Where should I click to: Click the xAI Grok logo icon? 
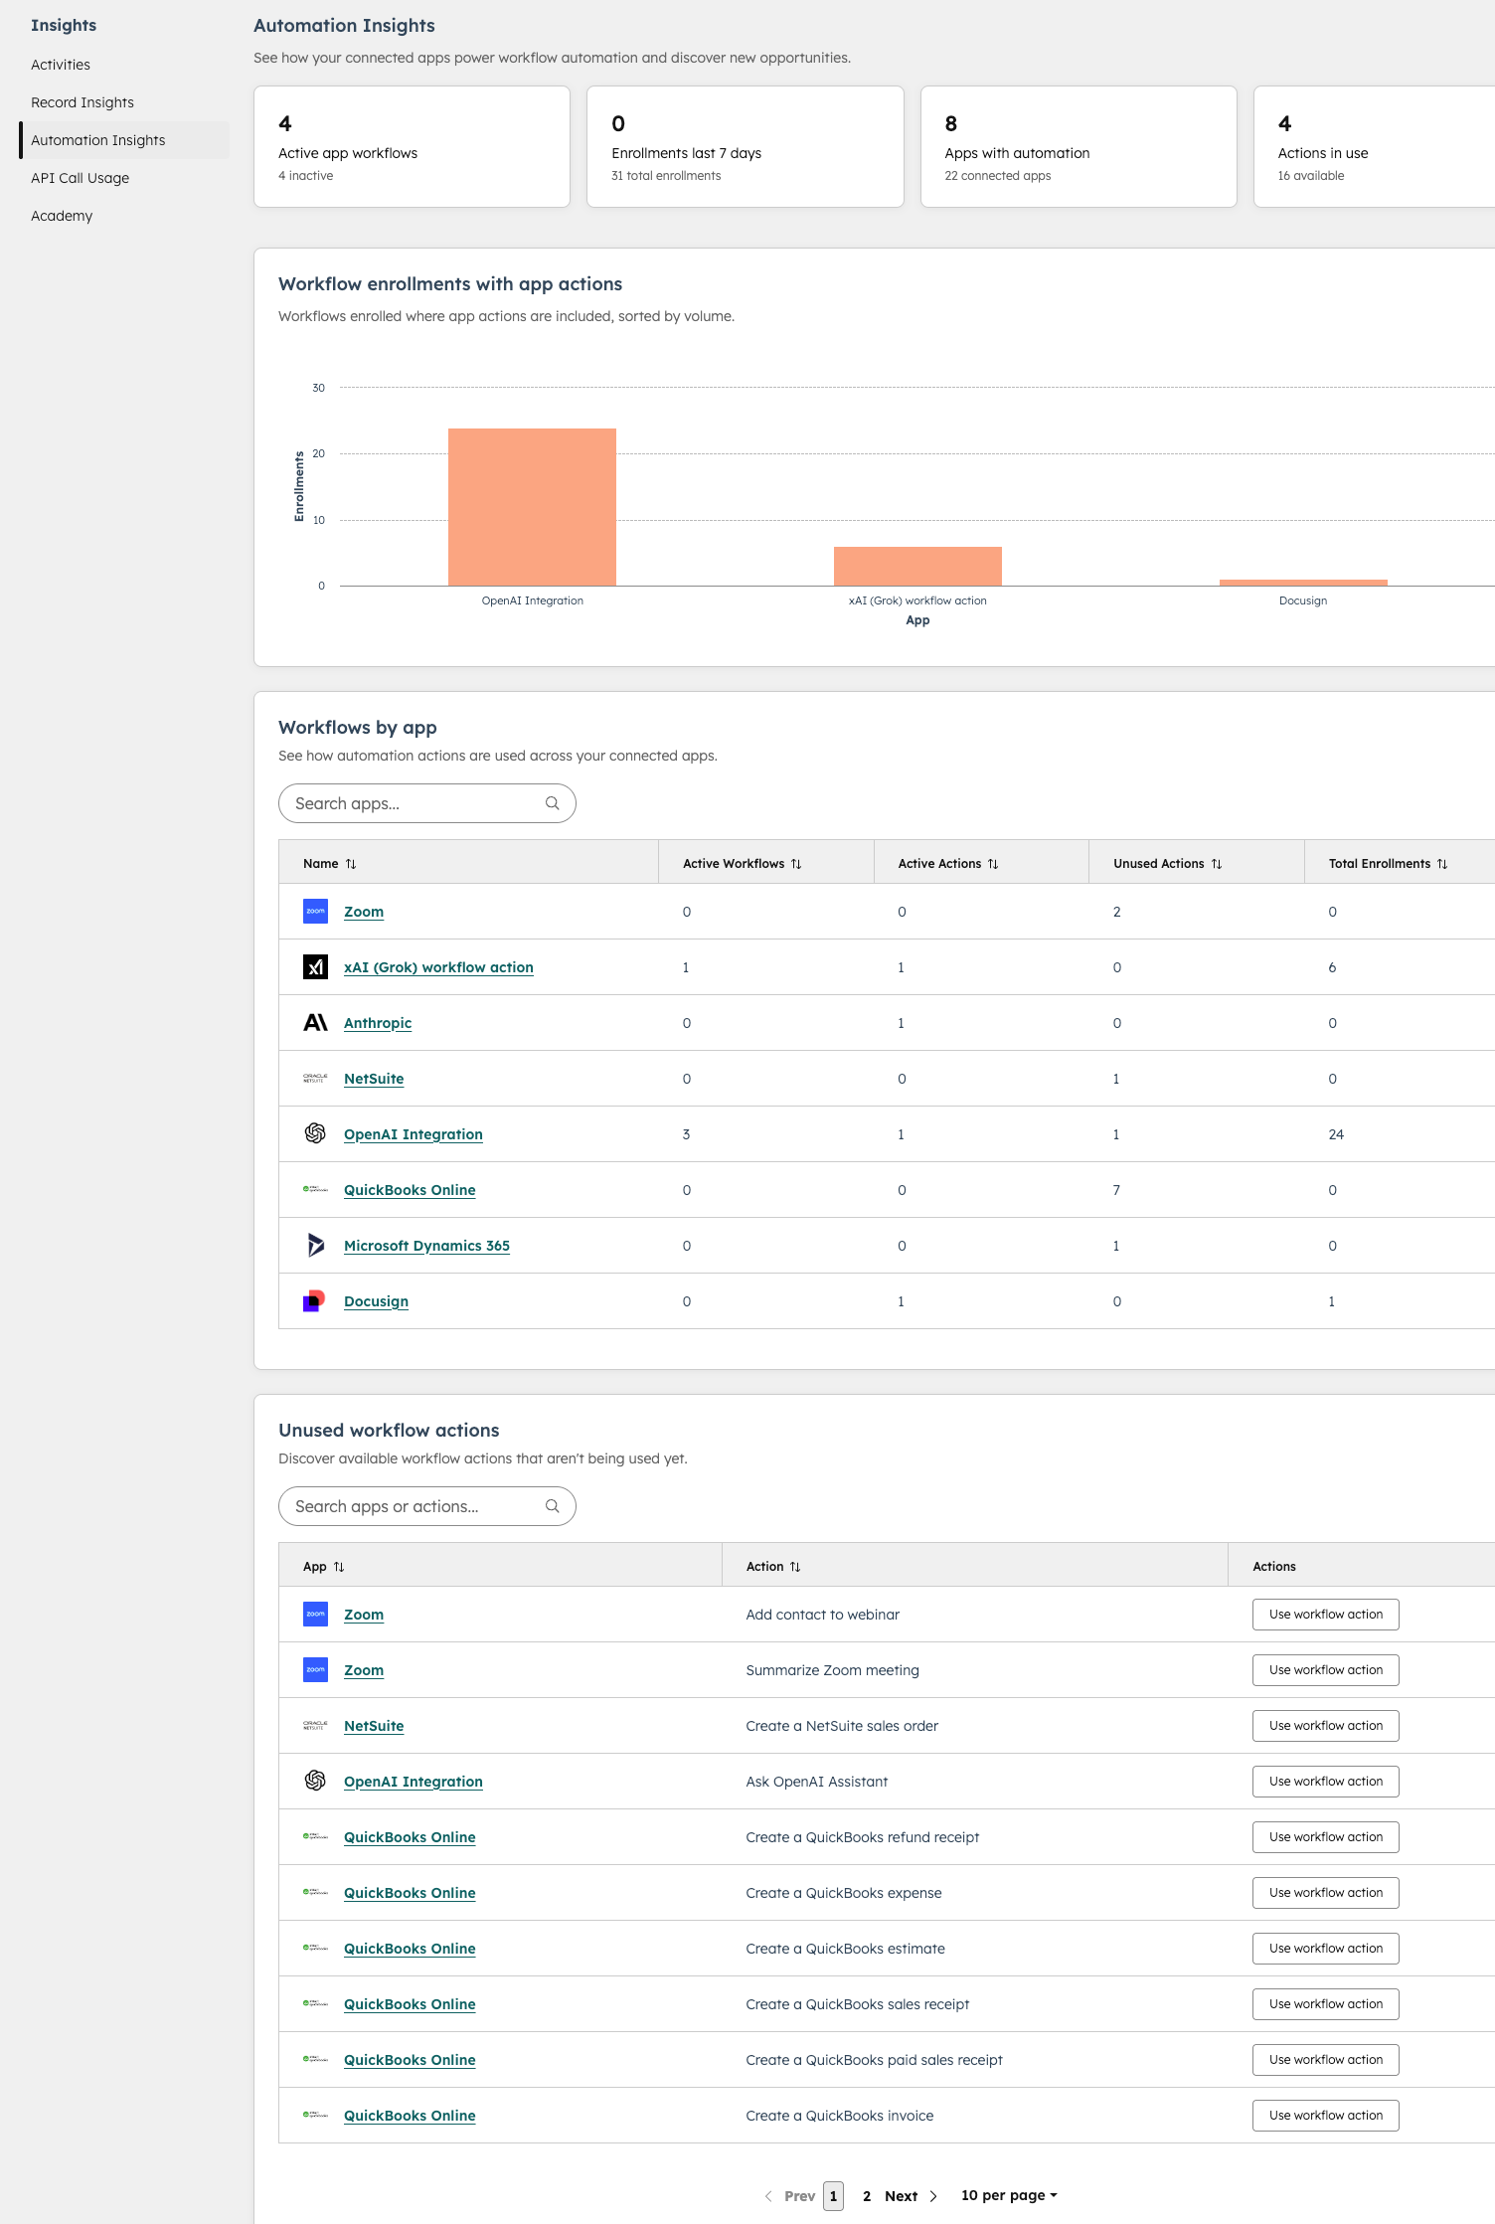pyautogui.click(x=315, y=966)
